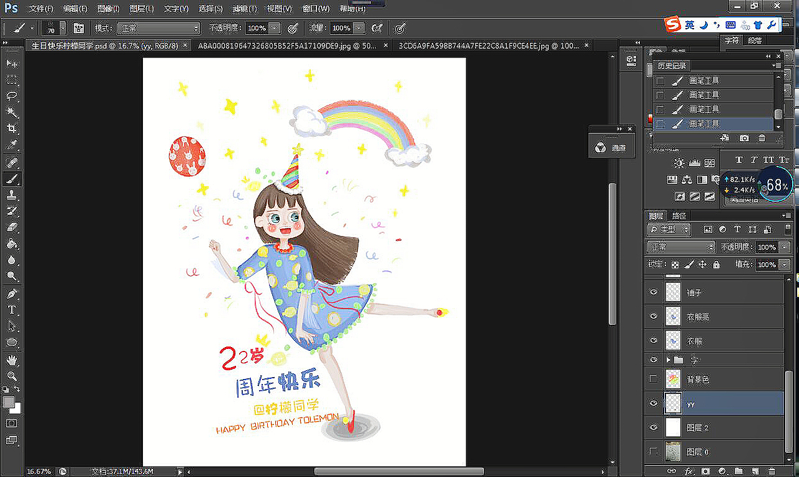Image resolution: width=799 pixels, height=477 pixels.
Task: Click the Ellipse shape tool
Action: 12,342
